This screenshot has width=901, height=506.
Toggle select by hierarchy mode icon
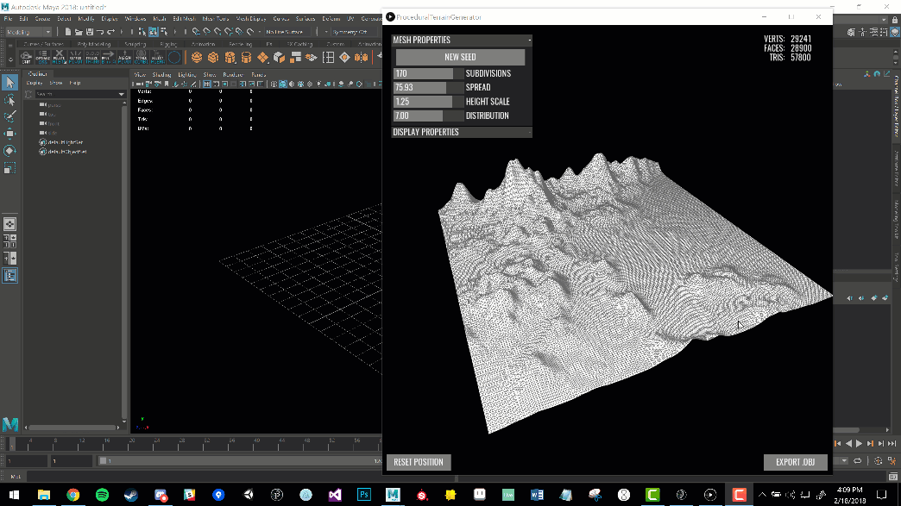(142, 32)
